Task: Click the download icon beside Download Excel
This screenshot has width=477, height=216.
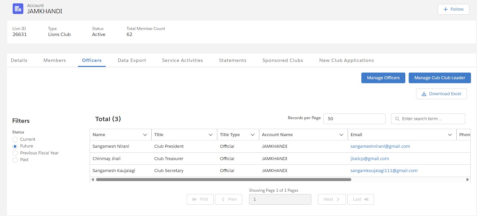Action: tap(424, 94)
